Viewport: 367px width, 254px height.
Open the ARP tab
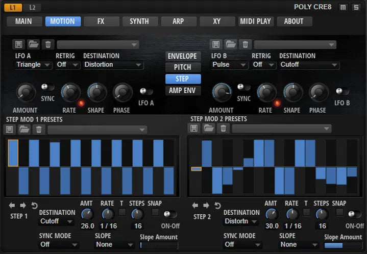(178, 21)
